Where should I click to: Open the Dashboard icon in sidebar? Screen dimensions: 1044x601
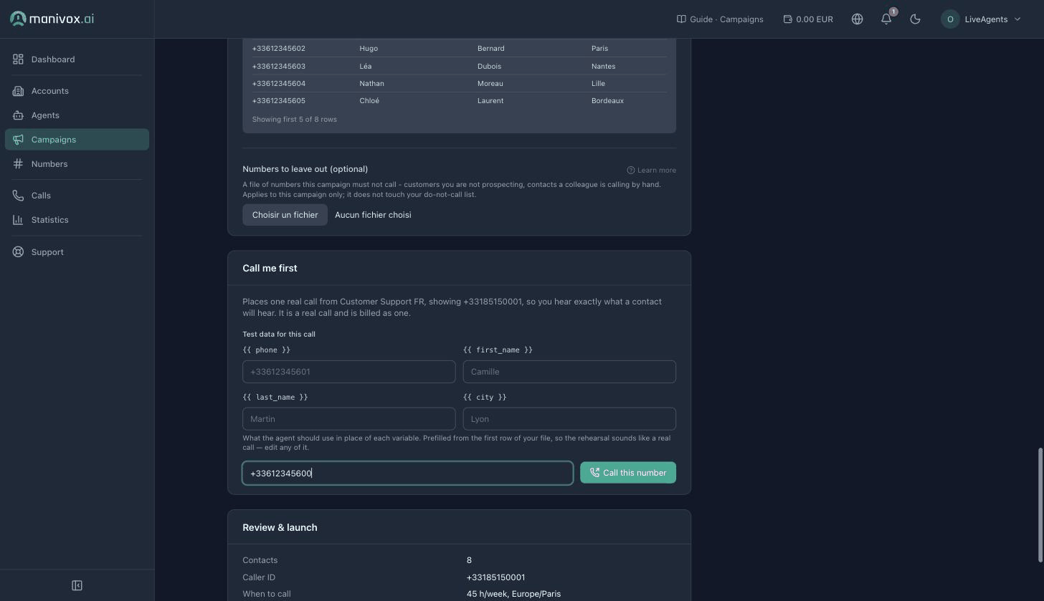click(18, 59)
